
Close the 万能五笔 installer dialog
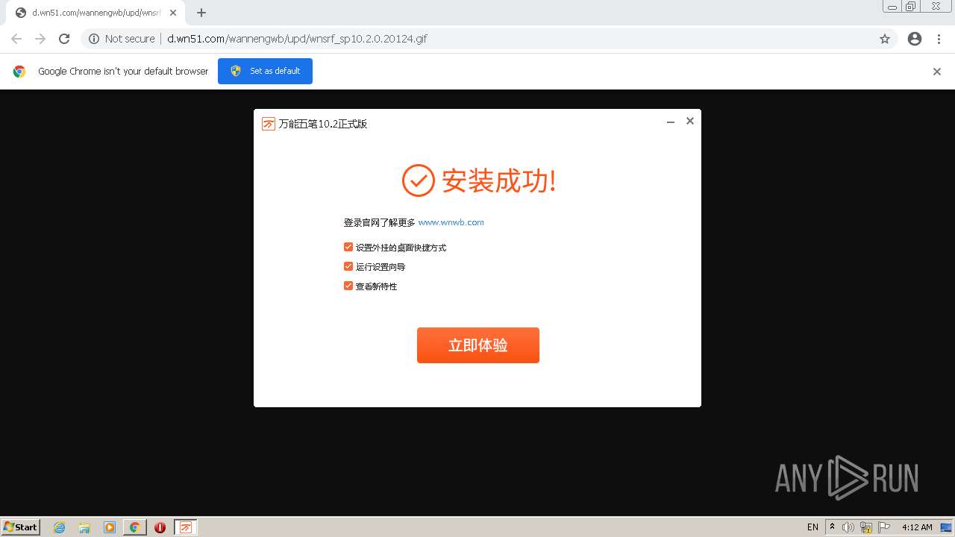[690, 121]
